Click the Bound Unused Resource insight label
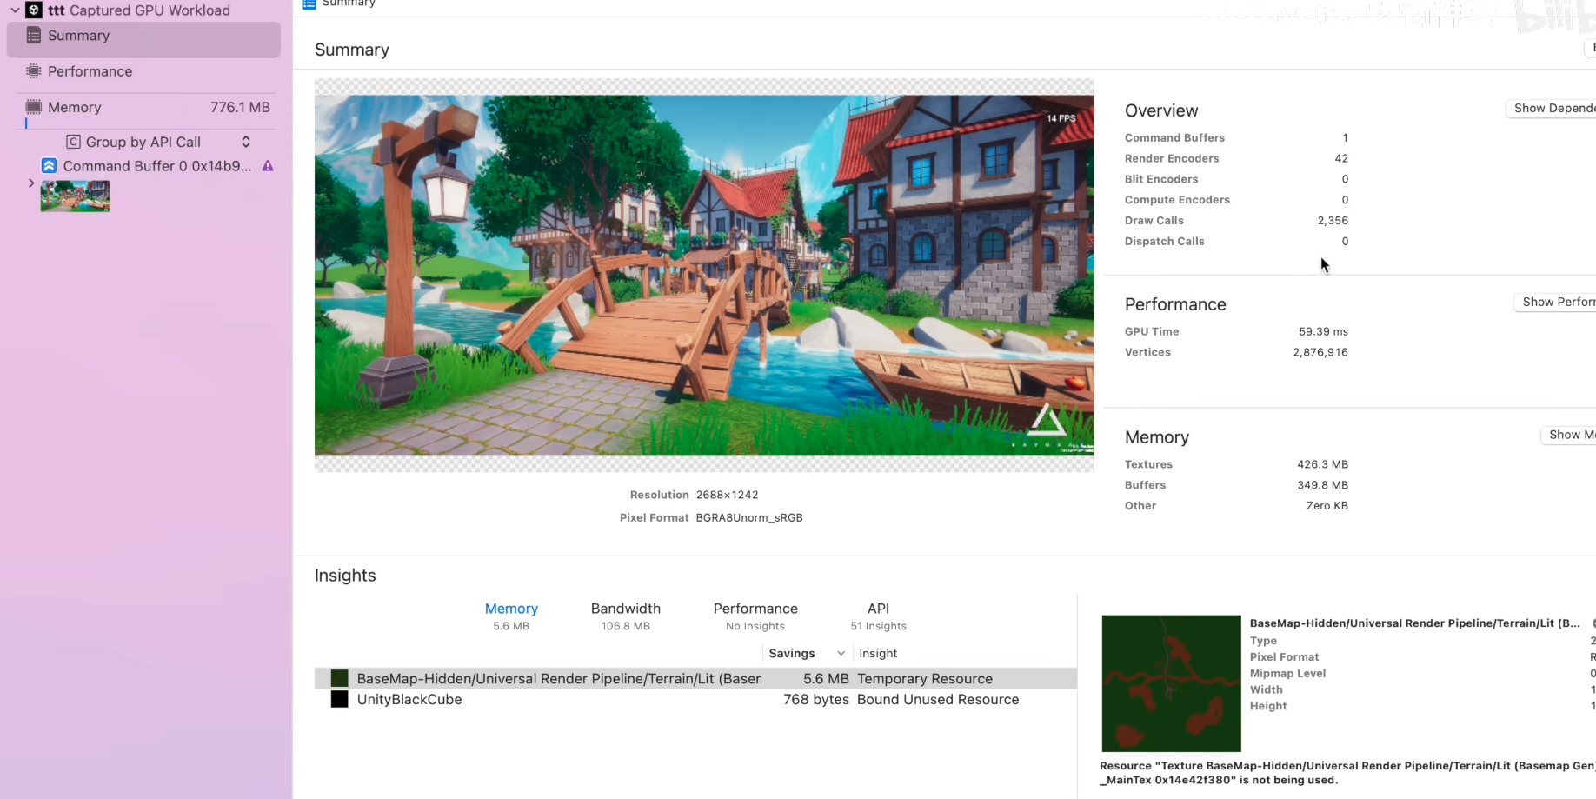The image size is (1596, 799). pos(938,700)
